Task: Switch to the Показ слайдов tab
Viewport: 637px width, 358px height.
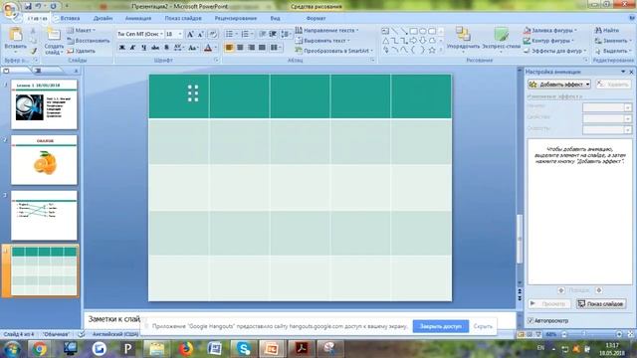Action: pos(183,18)
